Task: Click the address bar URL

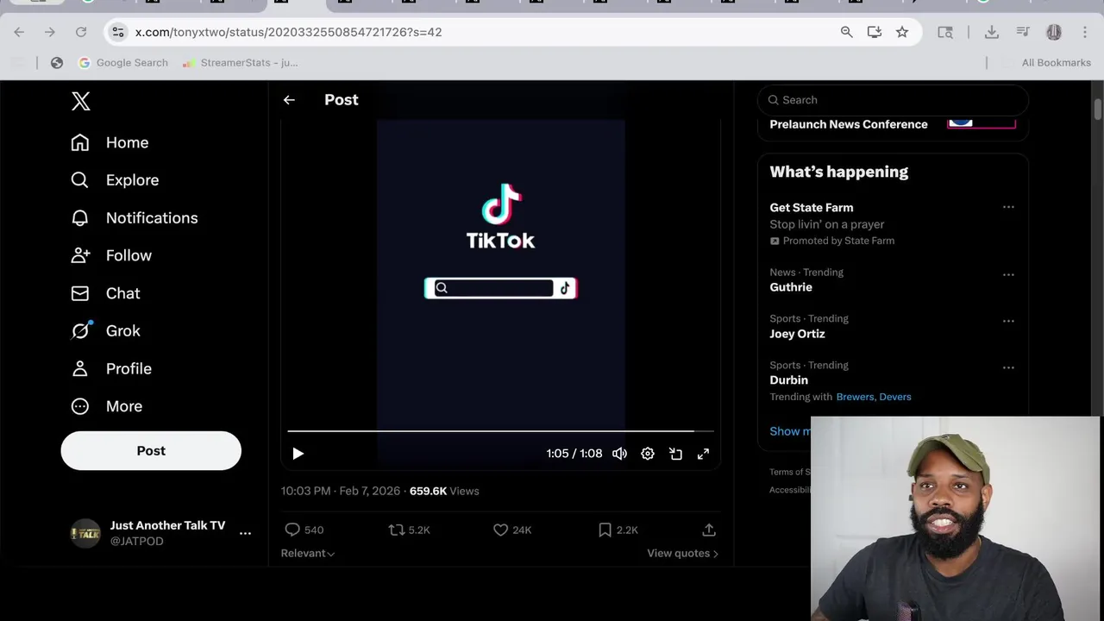Action: point(288,32)
